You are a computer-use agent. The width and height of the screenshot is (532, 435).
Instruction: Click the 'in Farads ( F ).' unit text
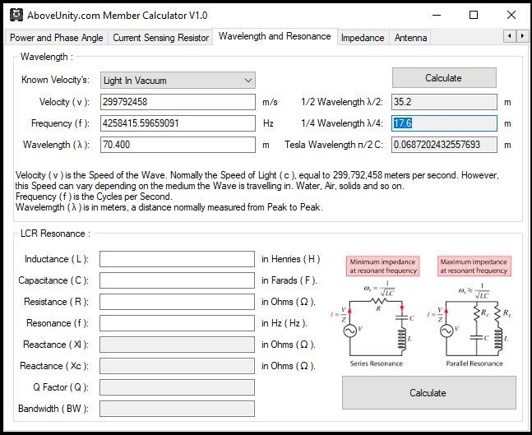pyautogui.click(x=289, y=280)
